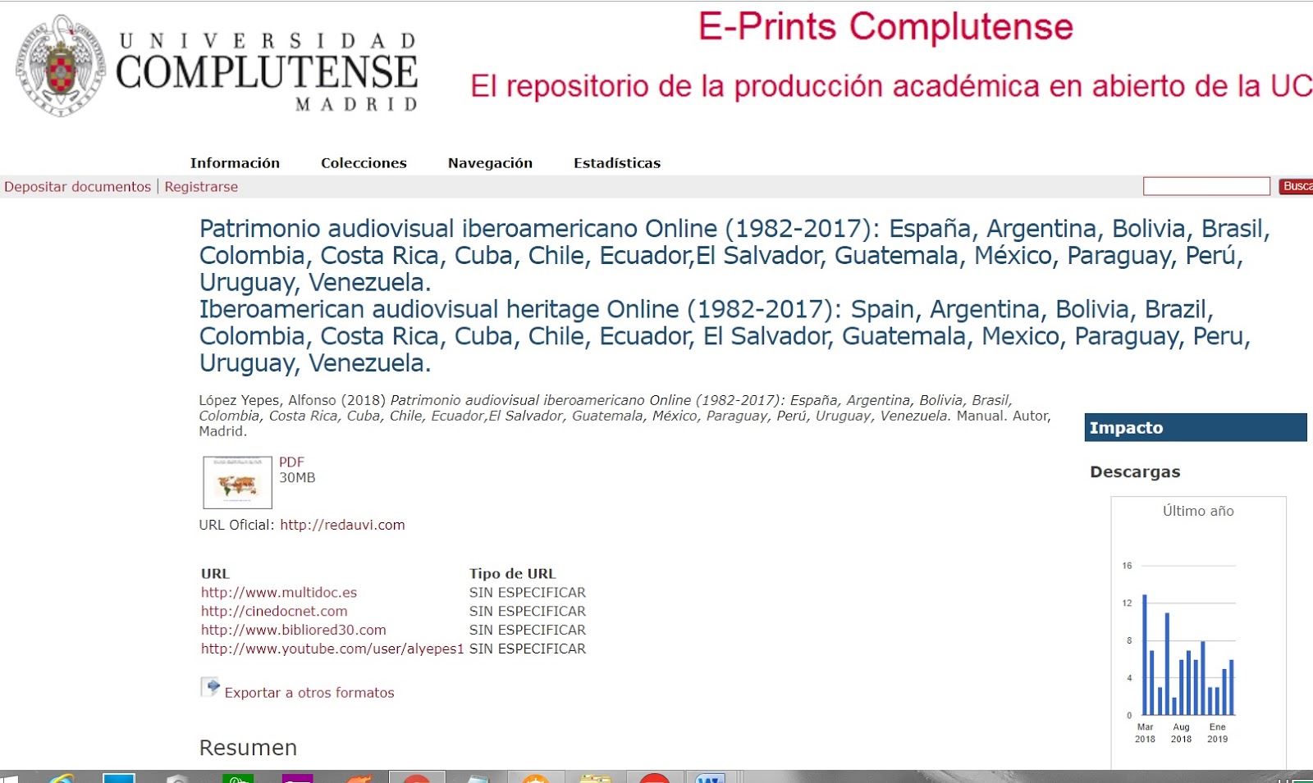Open the Estadísticas menu
This screenshot has width=1313, height=783.
click(x=617, y=163)
